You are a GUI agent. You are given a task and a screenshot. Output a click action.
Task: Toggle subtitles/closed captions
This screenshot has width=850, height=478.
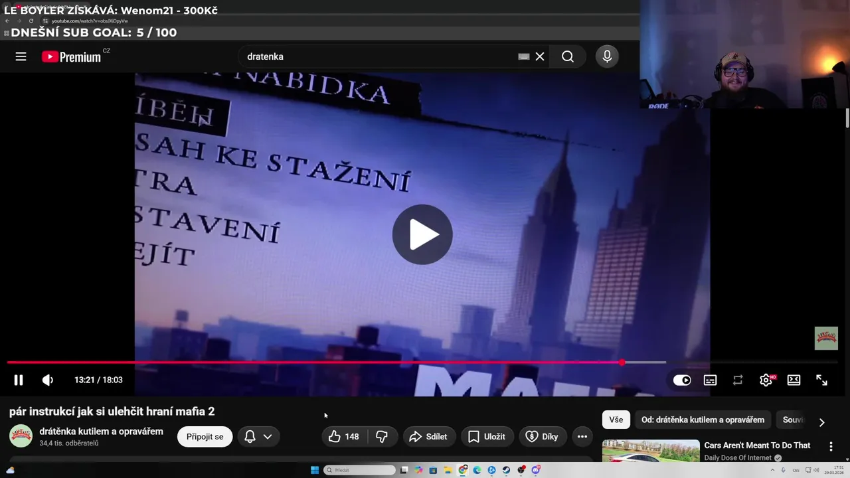(710, 380)
